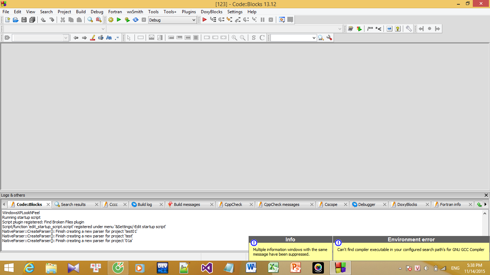490x275 pixels.
Task: Open Find with the magnifying glass icon
Action: [90, 20]
